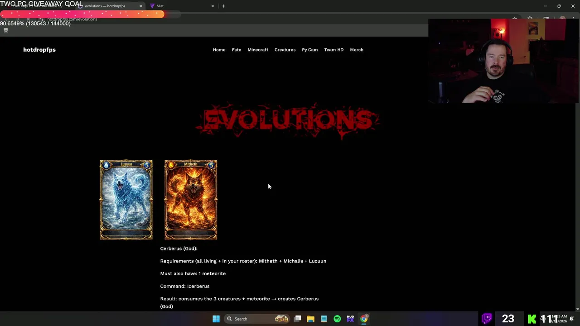Click the green Kick icon overlay
The image size is (580, 326).
pos(532,319)
